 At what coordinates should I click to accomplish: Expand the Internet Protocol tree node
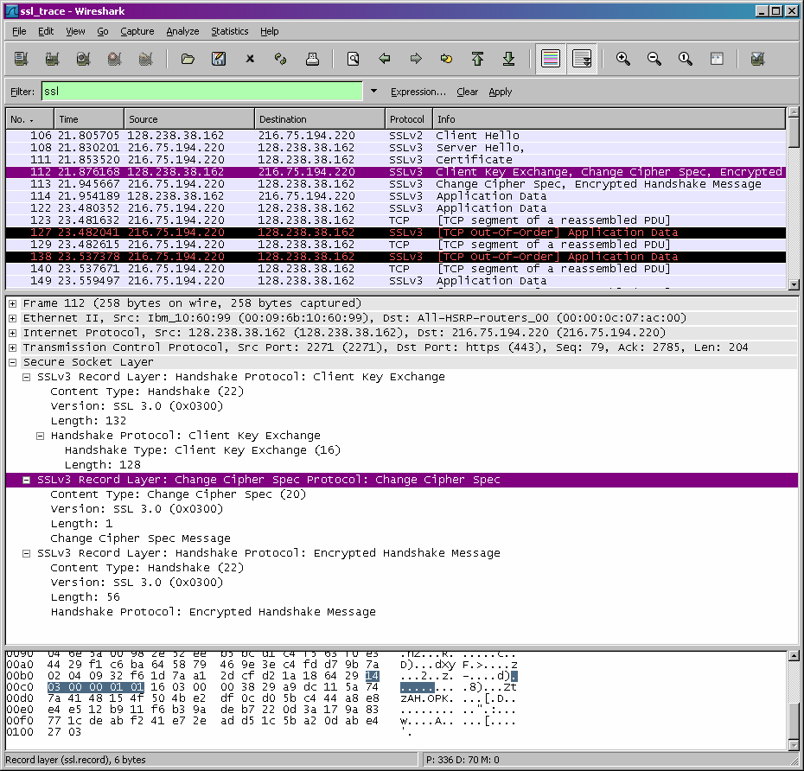tap(12, 334)
